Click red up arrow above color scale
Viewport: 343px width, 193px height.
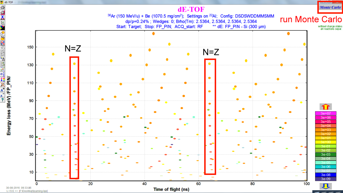326,107
